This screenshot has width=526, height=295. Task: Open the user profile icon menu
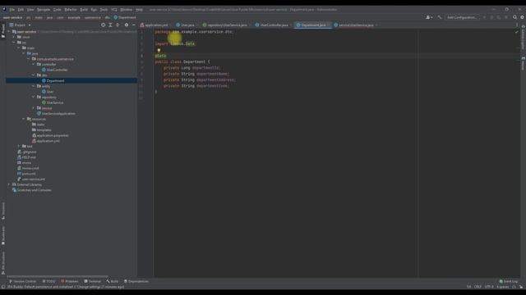(x=429, y=17)
